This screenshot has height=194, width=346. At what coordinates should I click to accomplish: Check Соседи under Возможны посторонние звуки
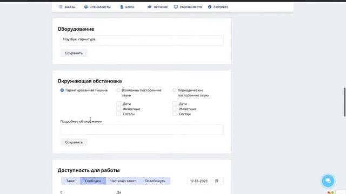(118, 114)
